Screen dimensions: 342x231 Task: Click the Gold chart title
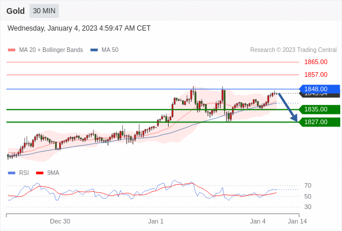[x=16, y=11]
